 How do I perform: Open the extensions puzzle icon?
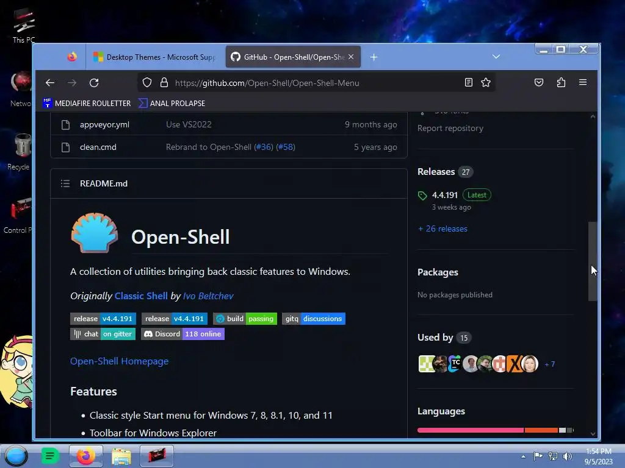[x=561, y=82]
